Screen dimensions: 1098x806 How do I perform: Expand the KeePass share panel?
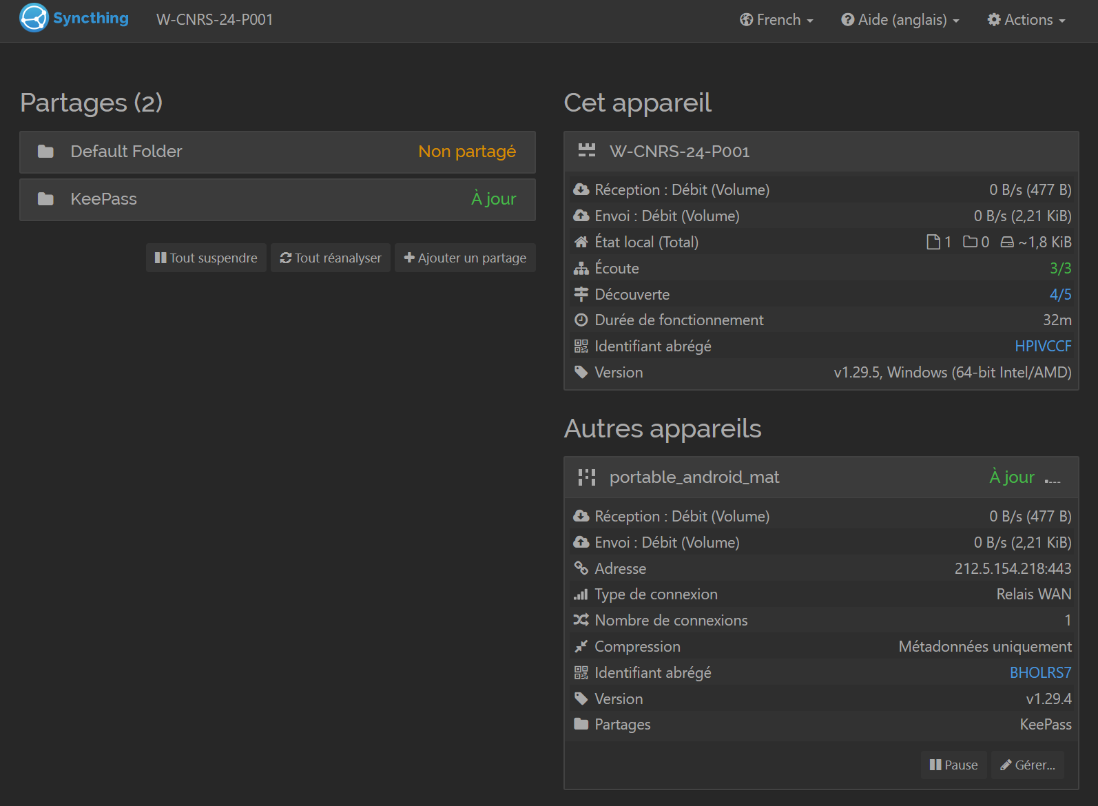(x=278, y=200)
